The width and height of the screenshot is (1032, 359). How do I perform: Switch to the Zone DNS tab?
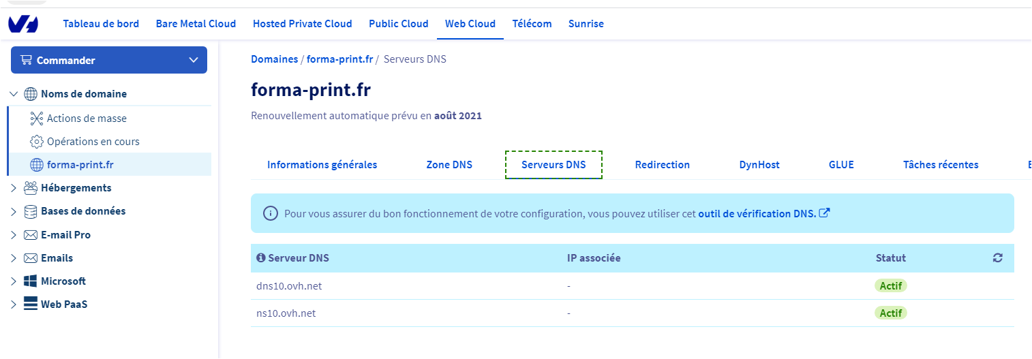(449, 165)
